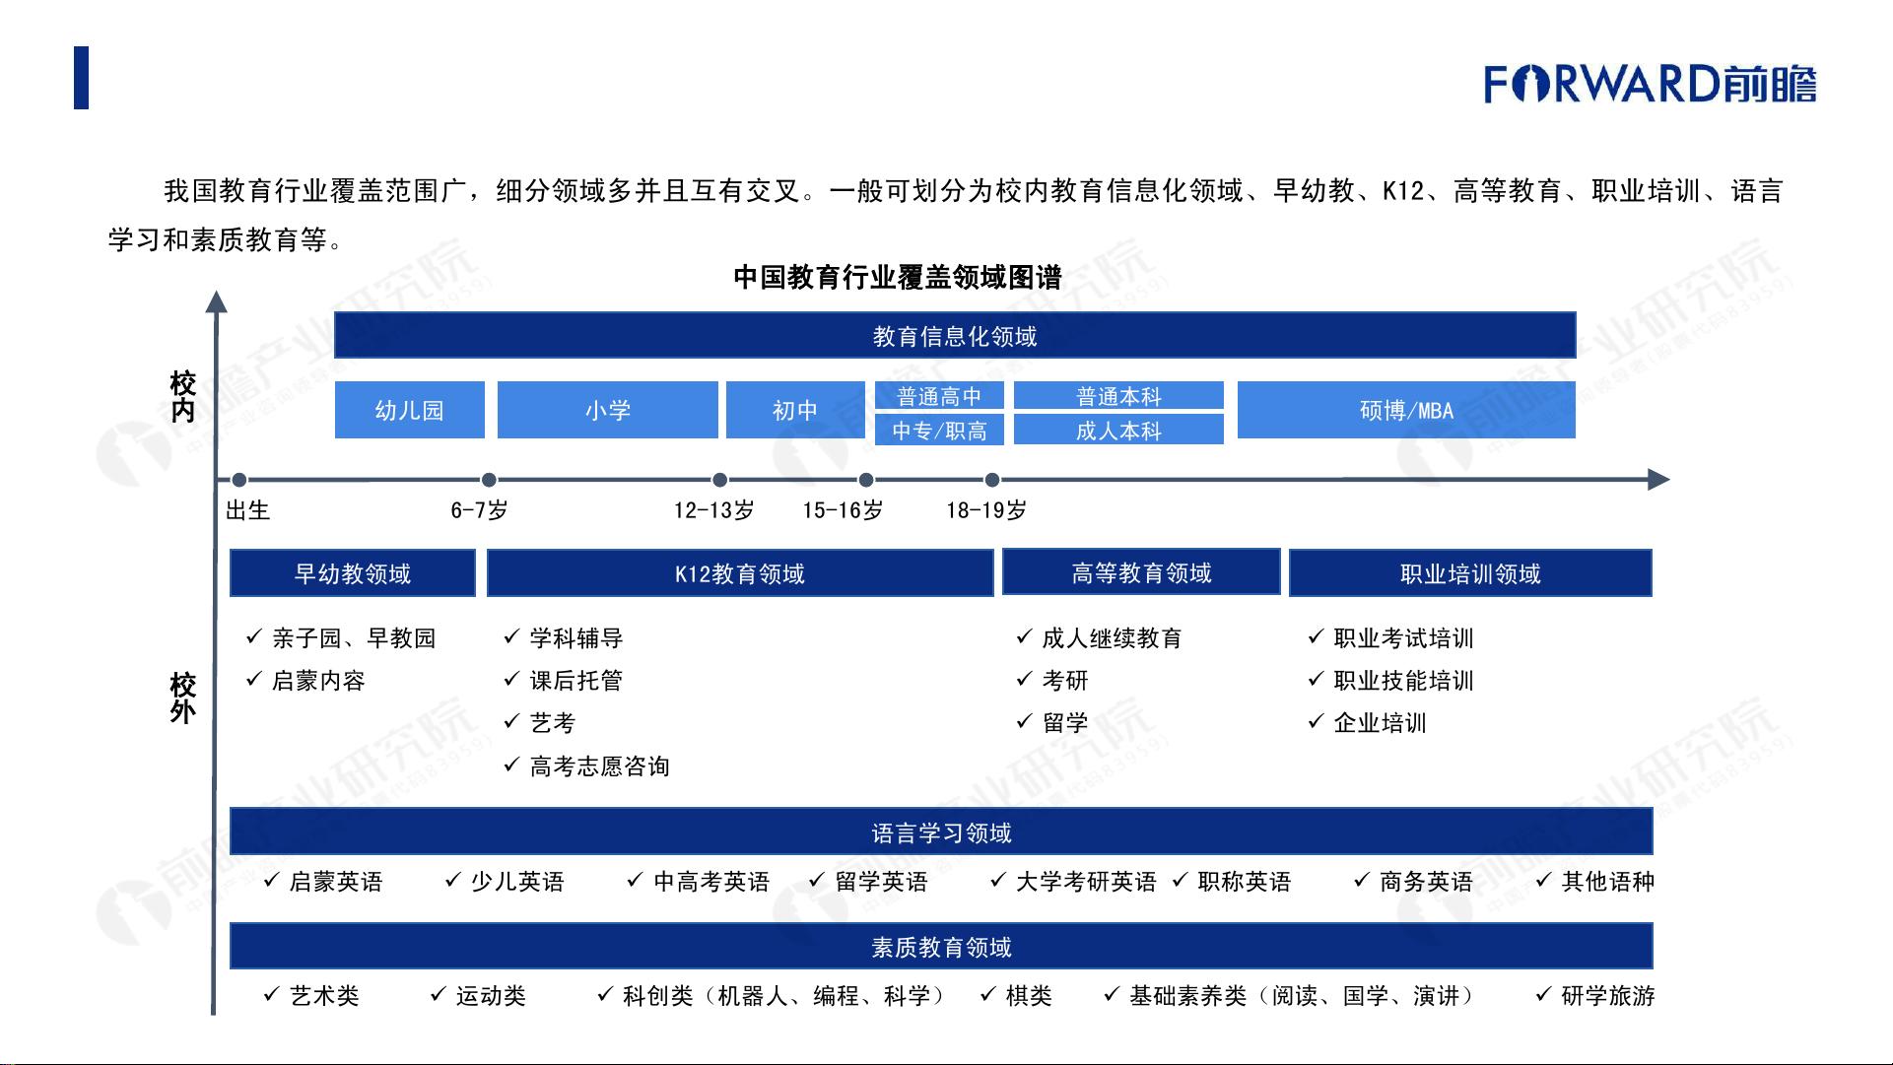Click checkmark next to 考研

[1024, 679]
